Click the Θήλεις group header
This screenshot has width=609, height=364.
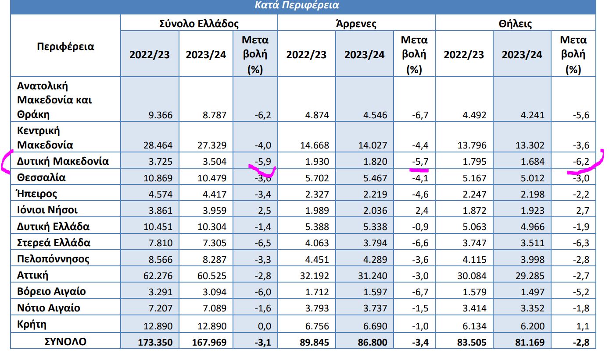(x=515, y=24)
